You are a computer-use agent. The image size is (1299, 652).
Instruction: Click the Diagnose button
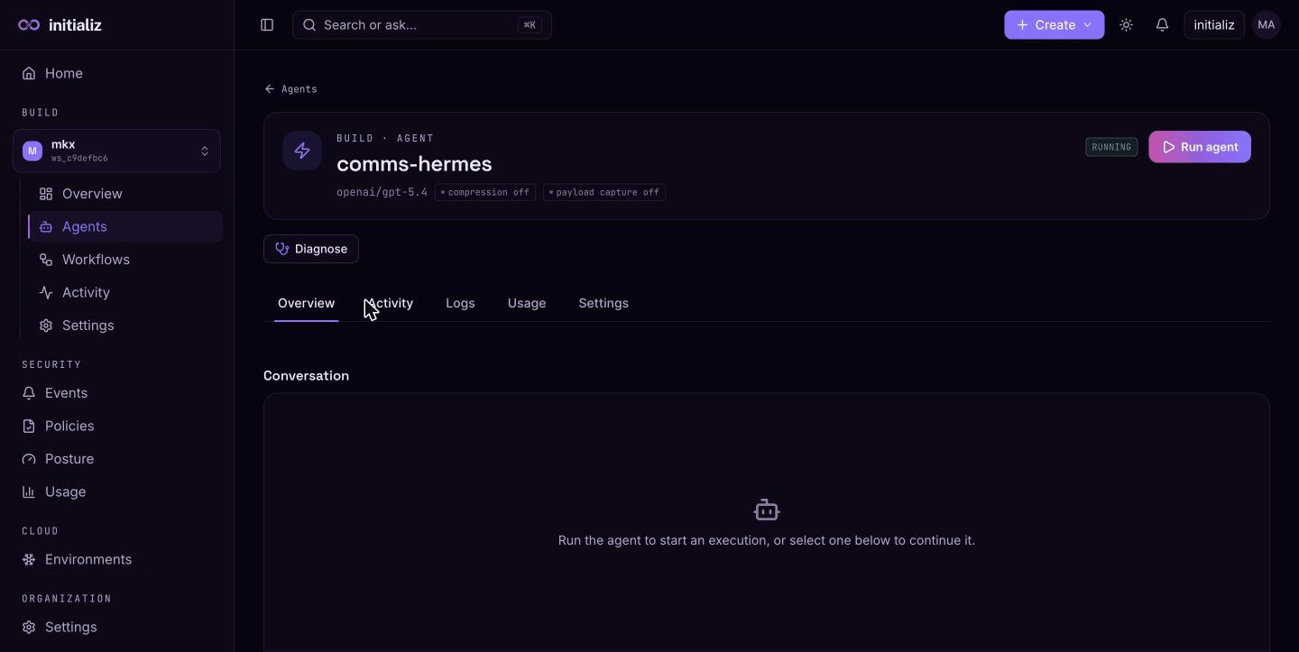[x=311, y=249]
